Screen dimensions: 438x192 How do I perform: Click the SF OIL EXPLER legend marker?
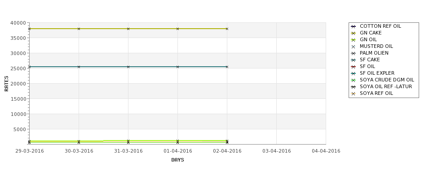pyautogui.click(x=353, y=73)
